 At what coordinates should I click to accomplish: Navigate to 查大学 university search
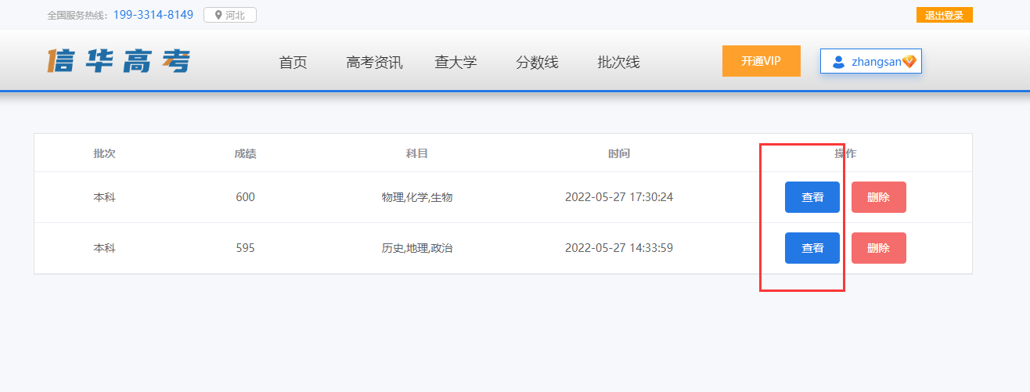click(456, 63)
